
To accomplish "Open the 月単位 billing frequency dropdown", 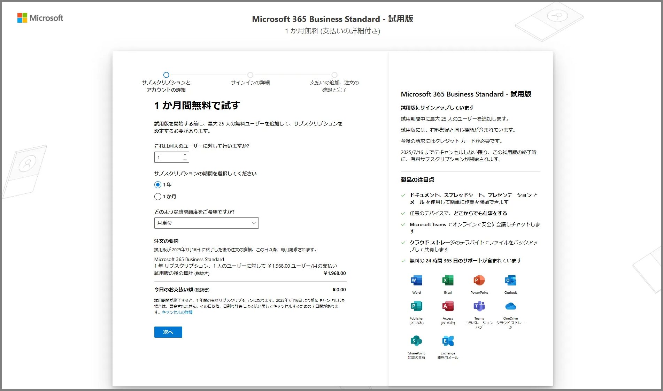I will (x=206, y=223).
